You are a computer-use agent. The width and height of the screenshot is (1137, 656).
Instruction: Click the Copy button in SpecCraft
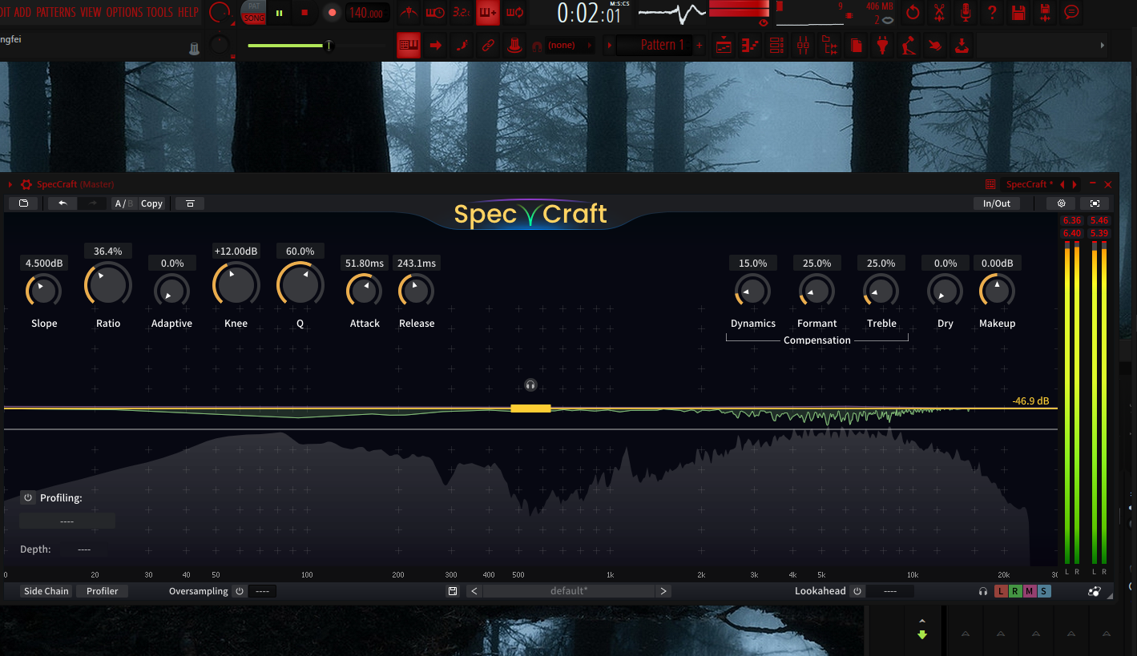pyautogui.click(x=151, y=203)
